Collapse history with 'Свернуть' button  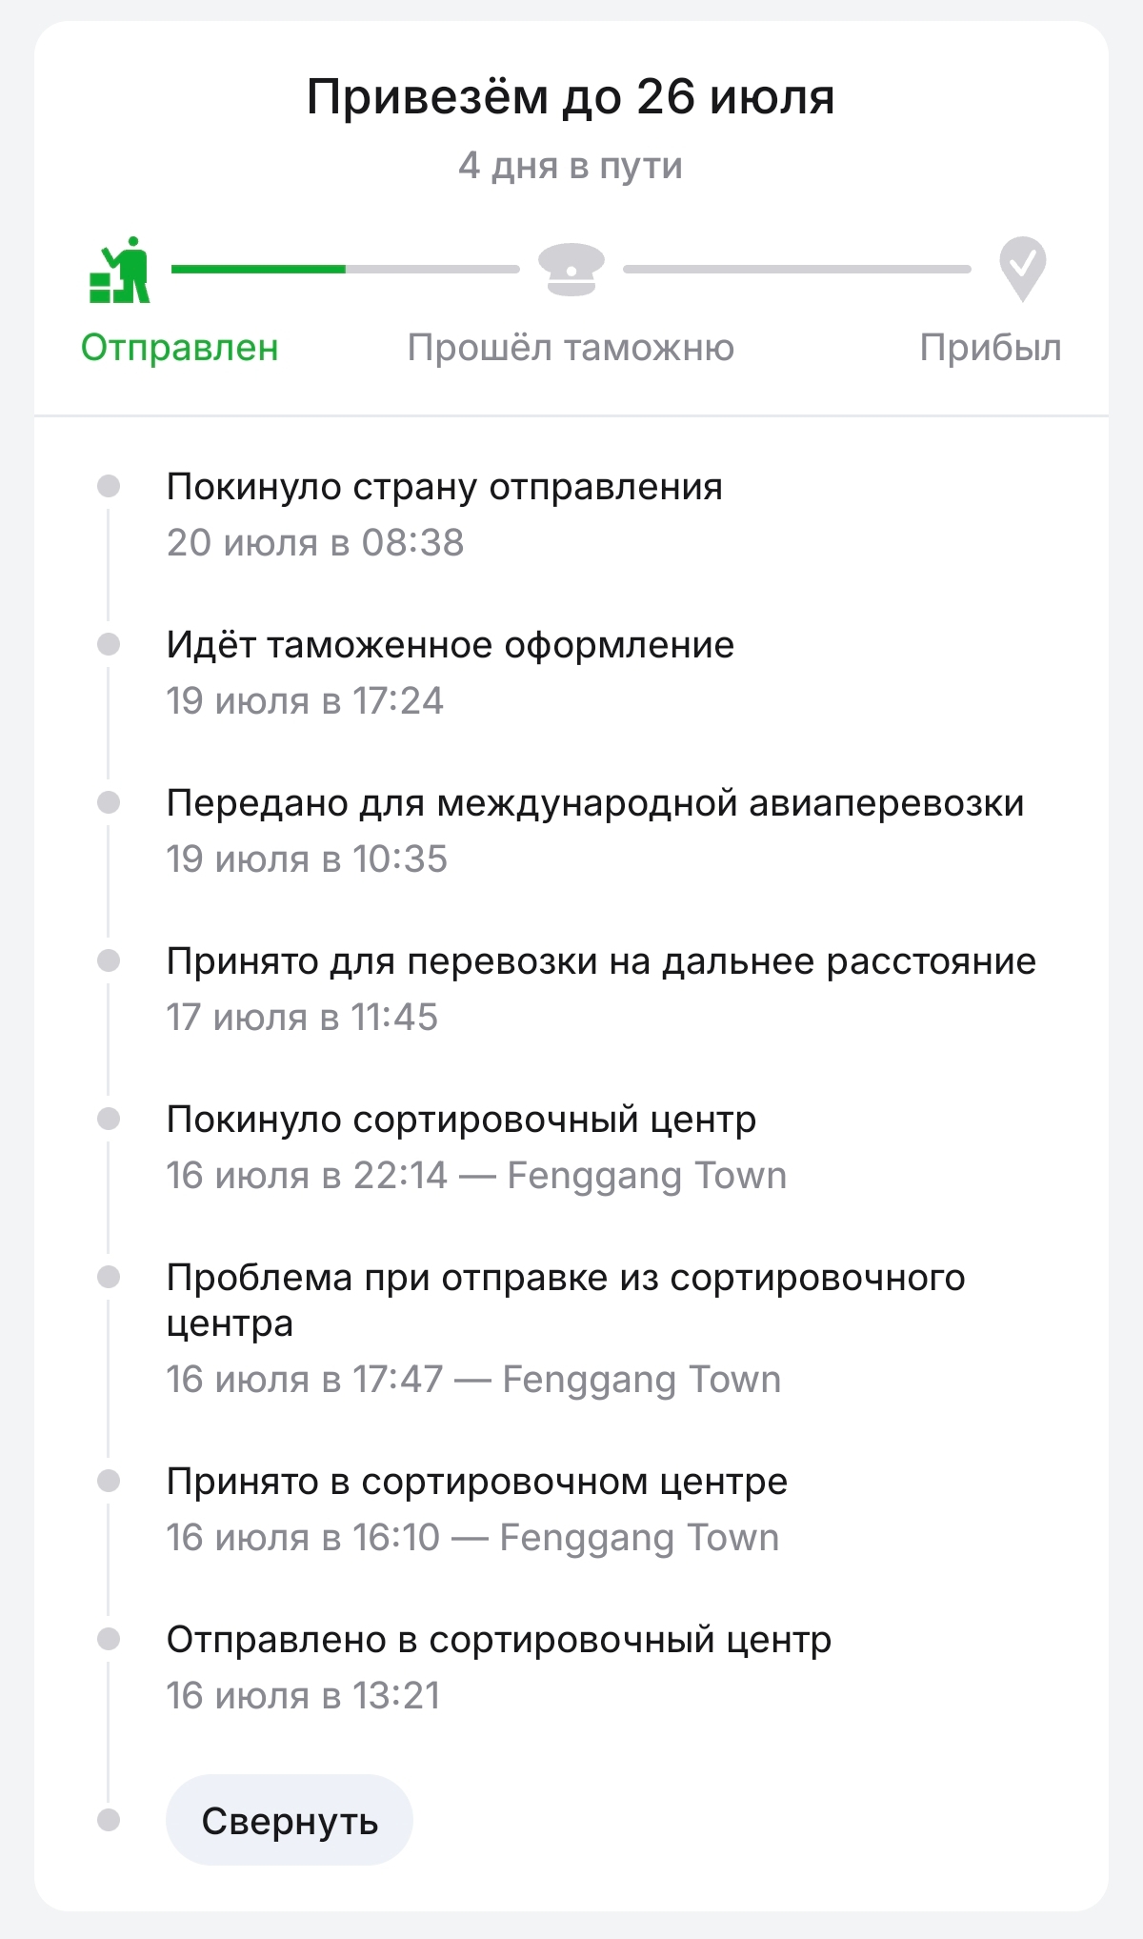[290, 1821]
